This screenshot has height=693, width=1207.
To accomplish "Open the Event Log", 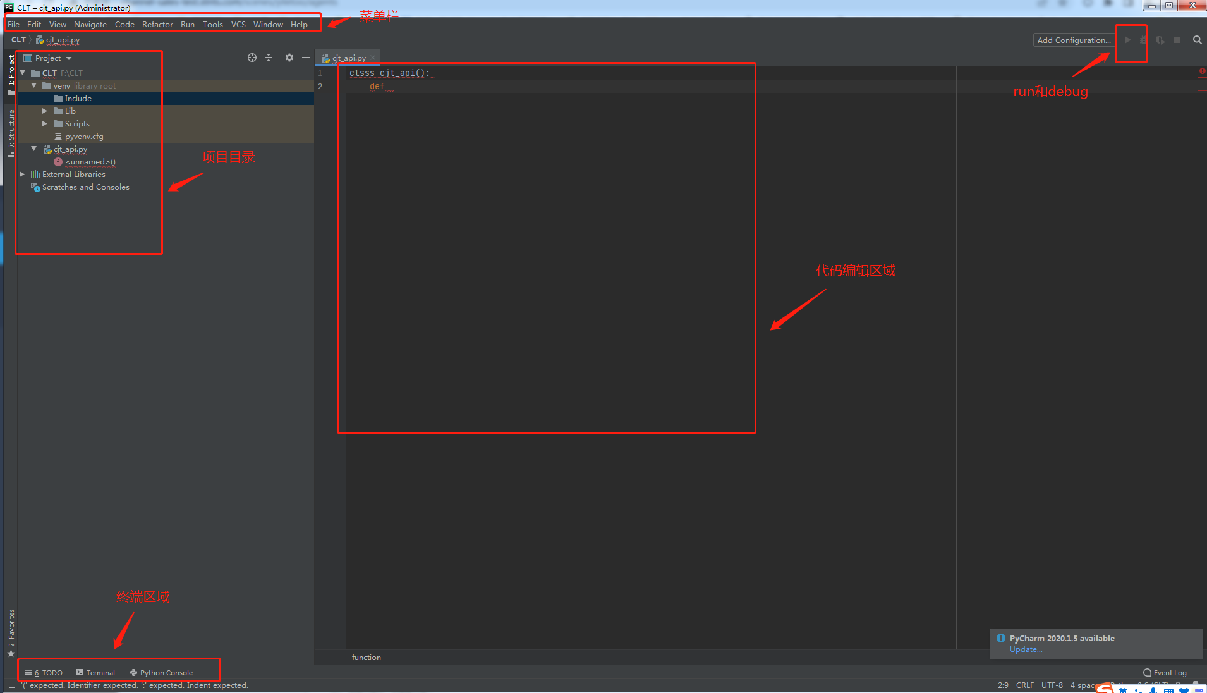I will pos(1165,673).
